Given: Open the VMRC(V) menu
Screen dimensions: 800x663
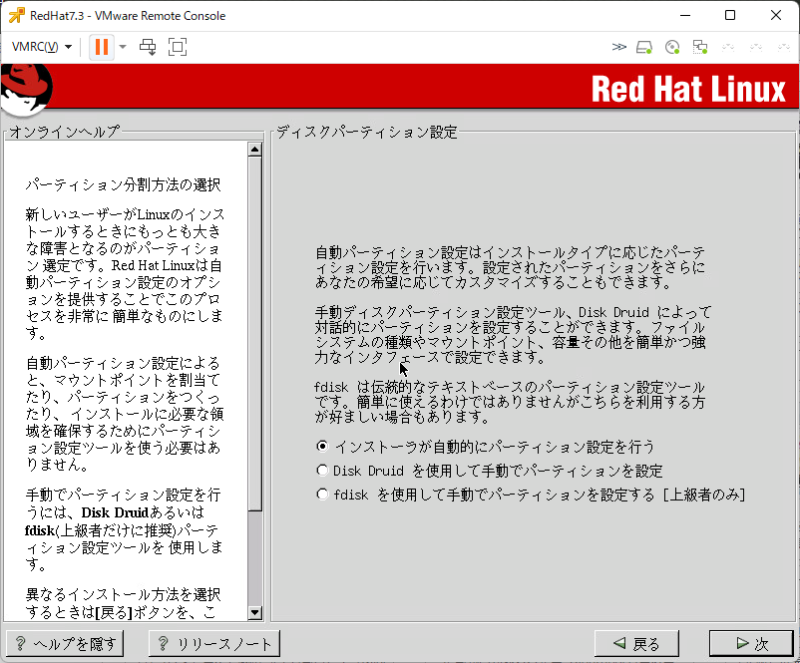Looking at the screenshot, I should [x=41, y=47].
